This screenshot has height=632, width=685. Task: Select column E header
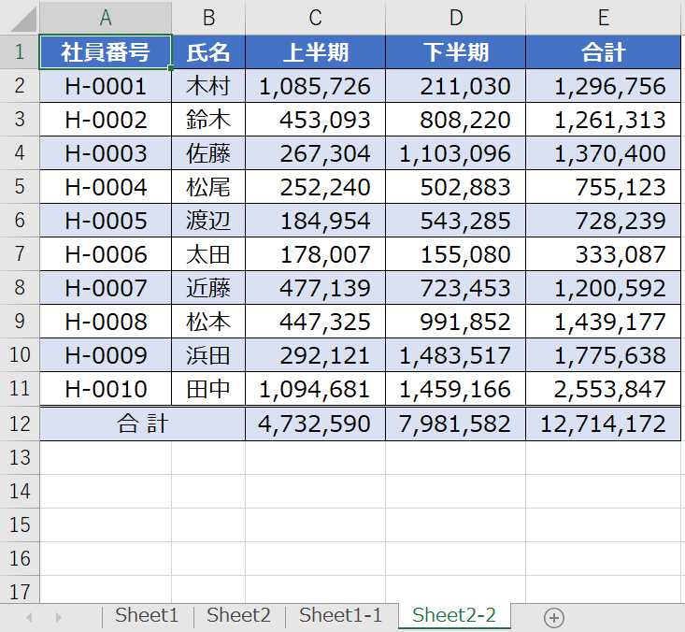click(x=604, y=17)
